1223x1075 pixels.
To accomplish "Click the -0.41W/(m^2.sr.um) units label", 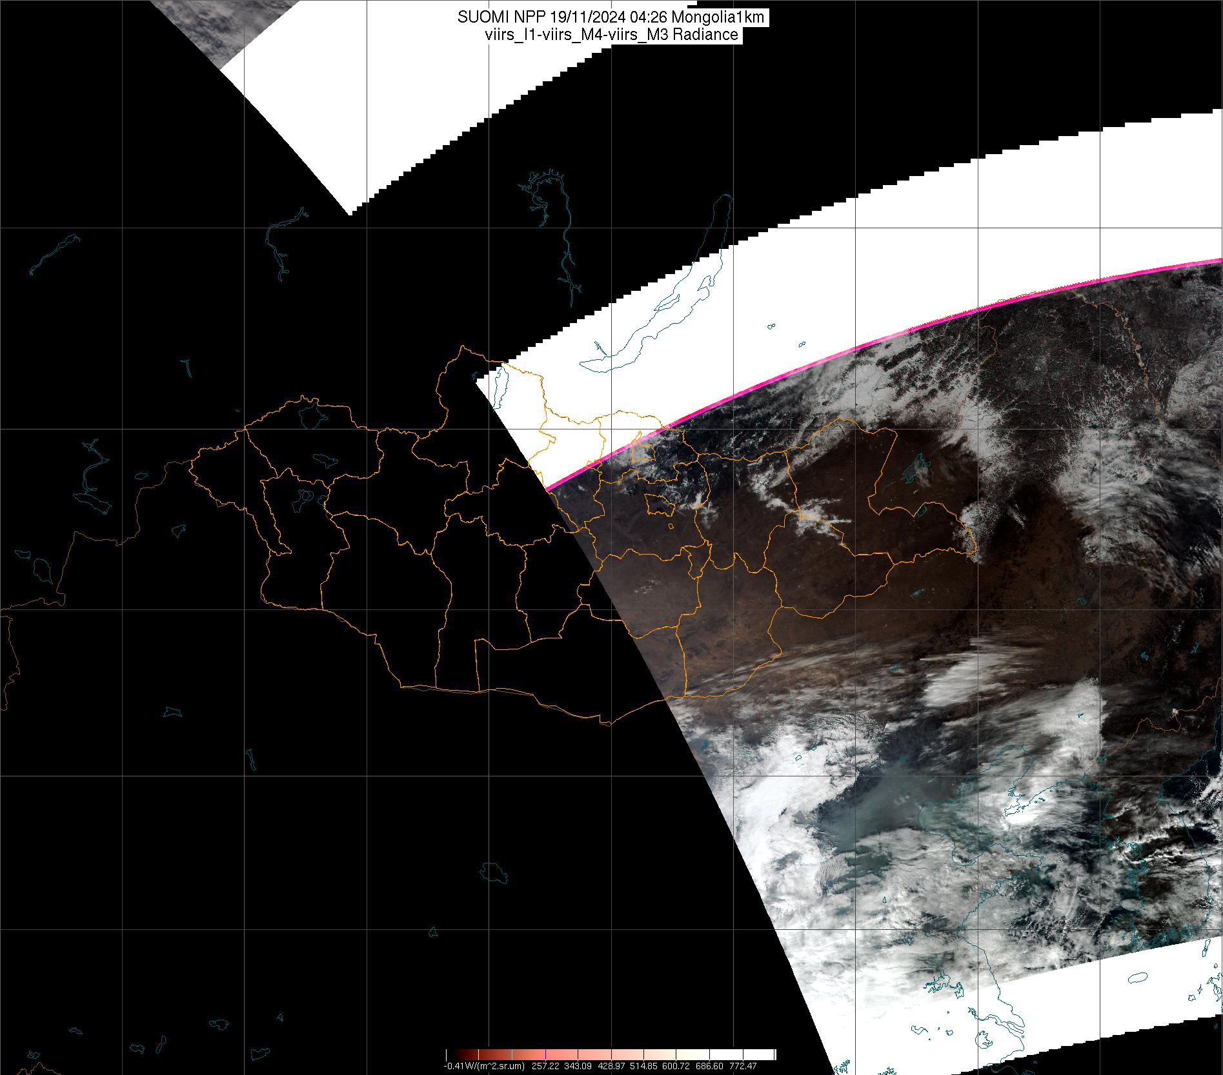I will 484,1066.
